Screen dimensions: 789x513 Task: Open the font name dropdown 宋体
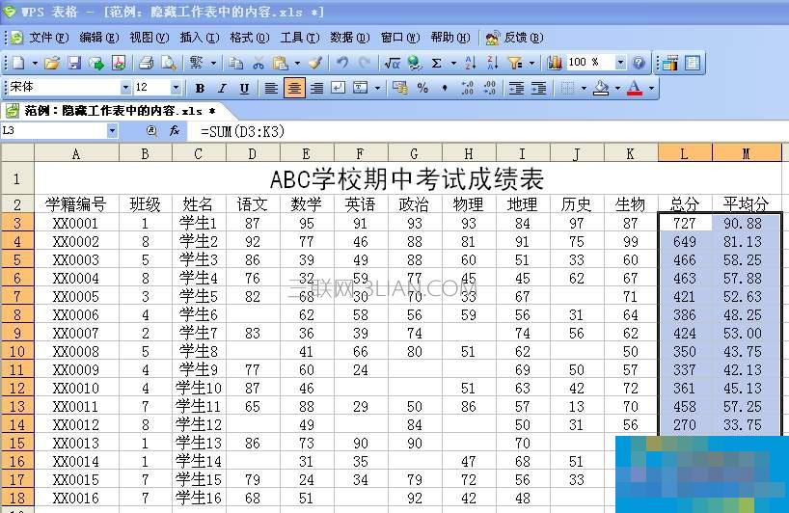tap(123, 88)
